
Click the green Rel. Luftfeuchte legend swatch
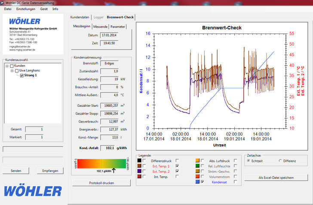(197, 165)
